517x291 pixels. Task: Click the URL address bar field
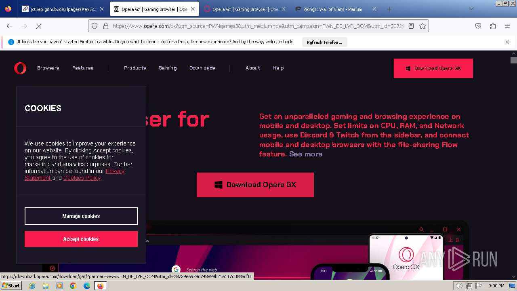pos(258,26)
